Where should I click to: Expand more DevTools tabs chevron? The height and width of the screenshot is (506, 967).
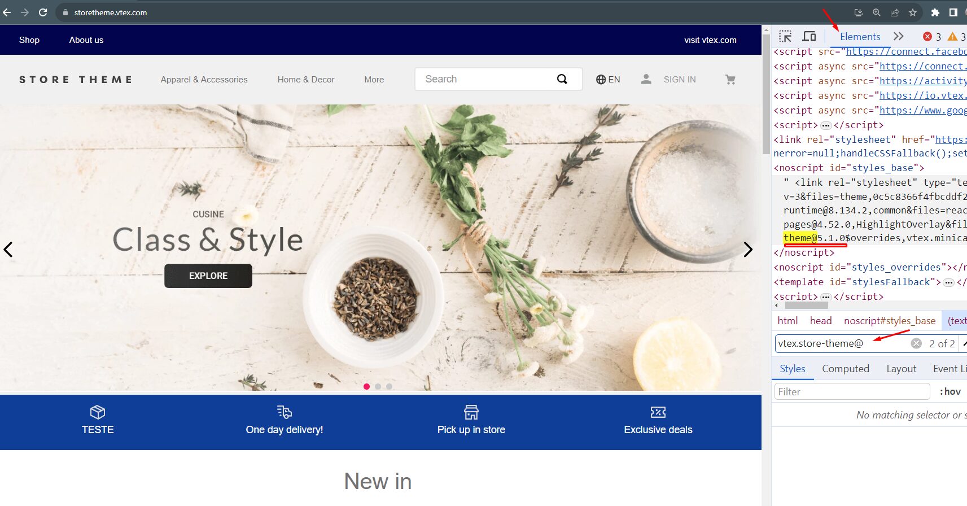click(899, 37)
